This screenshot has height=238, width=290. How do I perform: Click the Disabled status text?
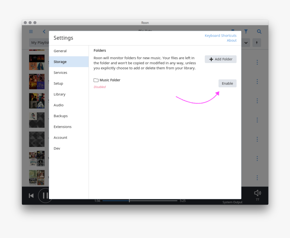pyautogui.click(x=100, y=87)
